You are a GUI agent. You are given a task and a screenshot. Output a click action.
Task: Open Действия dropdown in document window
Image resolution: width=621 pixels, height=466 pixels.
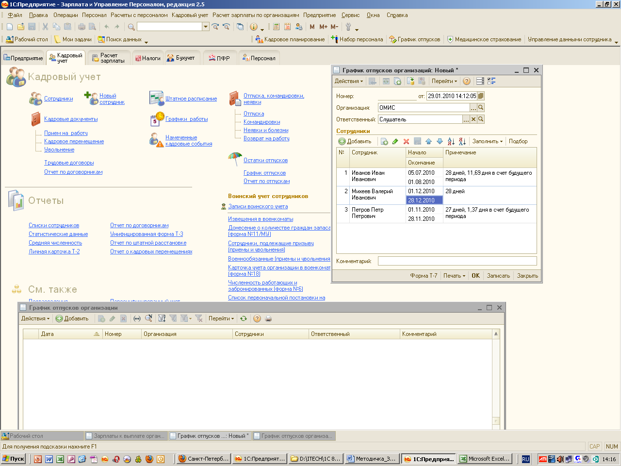click(x=348, y=81)
